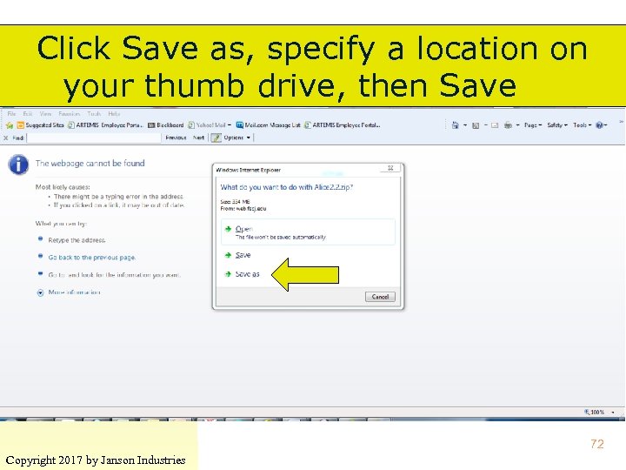This screenshot has height=470, width=626.
Task: Click Cancel in download dialog
Action: (380, 297)
